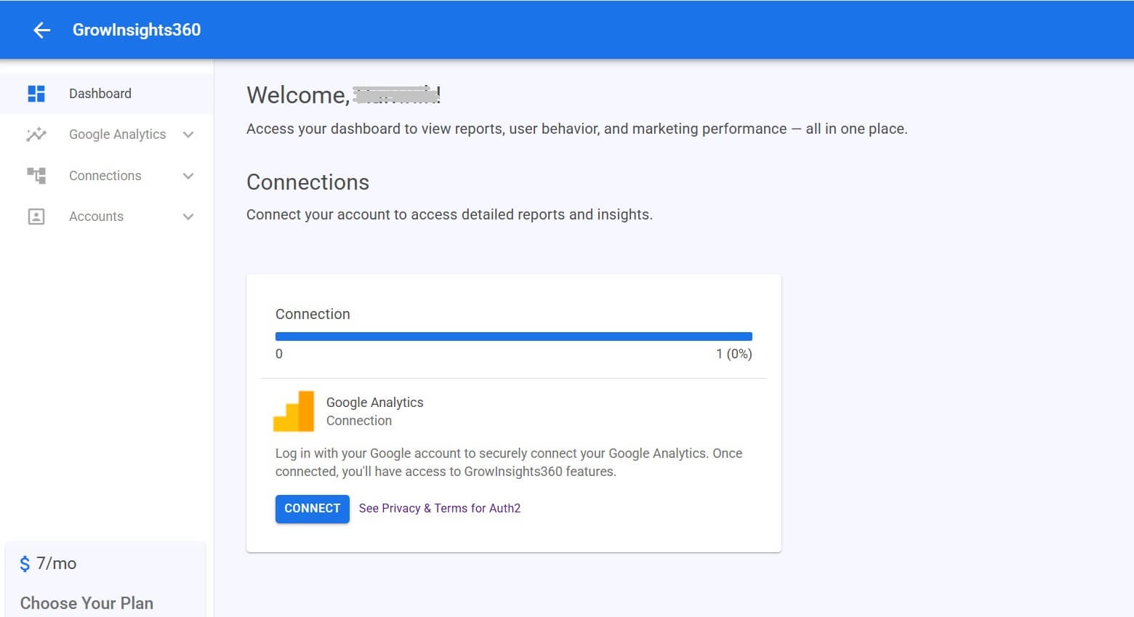Click the Connection progress bar

click(x=514, y=336)
